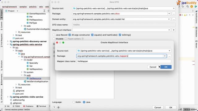Open Notifications tool window strip
This screenshot has height=111, width=198.
(x=196, y=17)
